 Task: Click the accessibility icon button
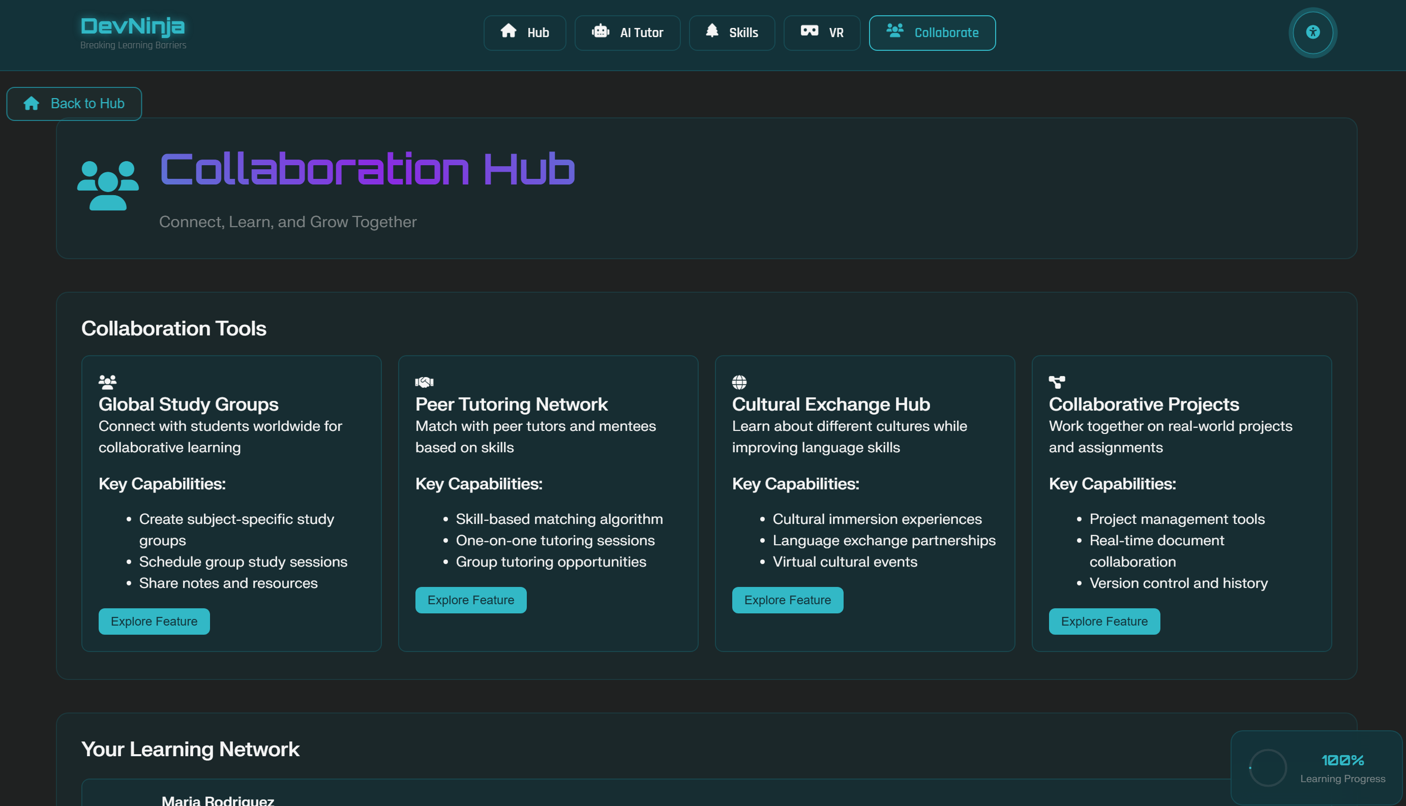click(1312, 32)
